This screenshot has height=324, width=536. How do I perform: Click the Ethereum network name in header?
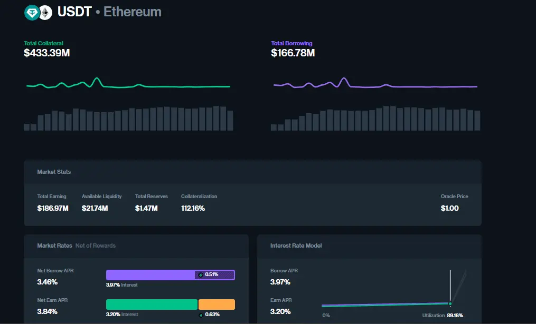[133, 12]
